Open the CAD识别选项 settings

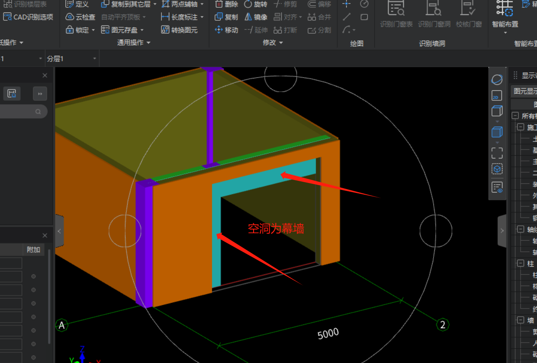[28, 17]
